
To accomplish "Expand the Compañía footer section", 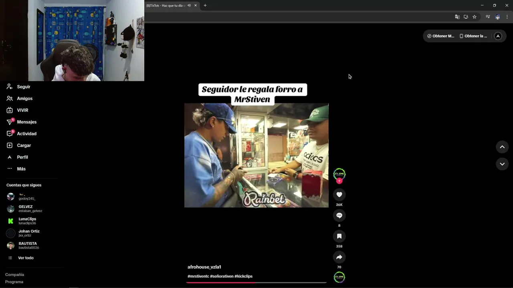I will [15, 275].
